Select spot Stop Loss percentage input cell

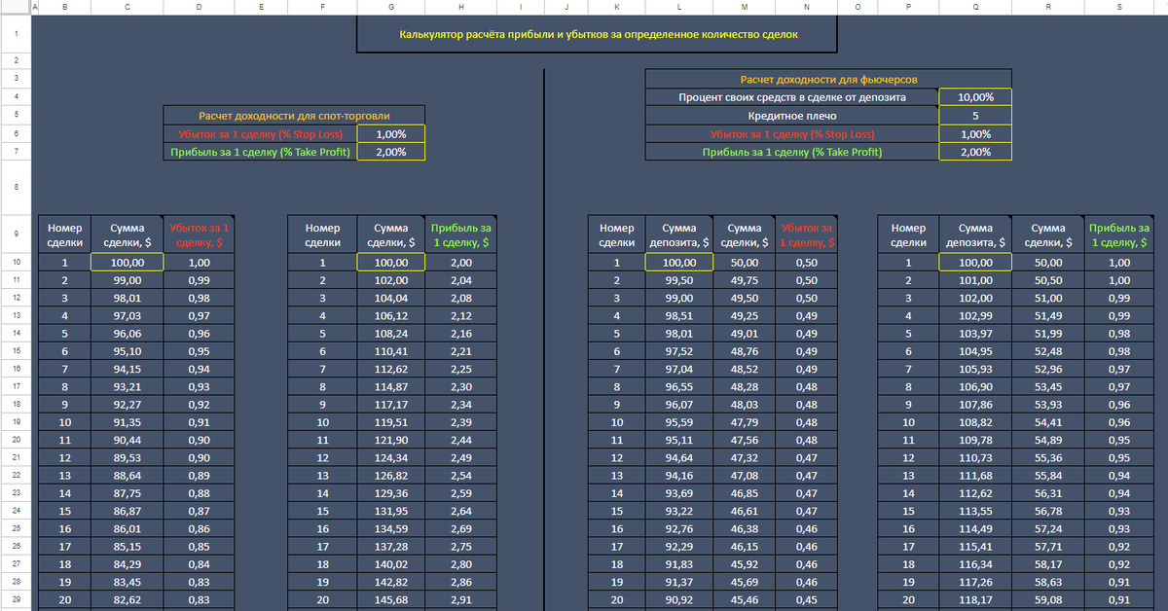[390, 134]
